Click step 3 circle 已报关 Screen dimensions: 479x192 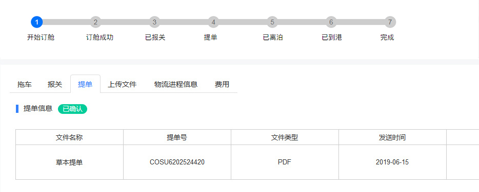pyautogui.click(x=154, y=22)
